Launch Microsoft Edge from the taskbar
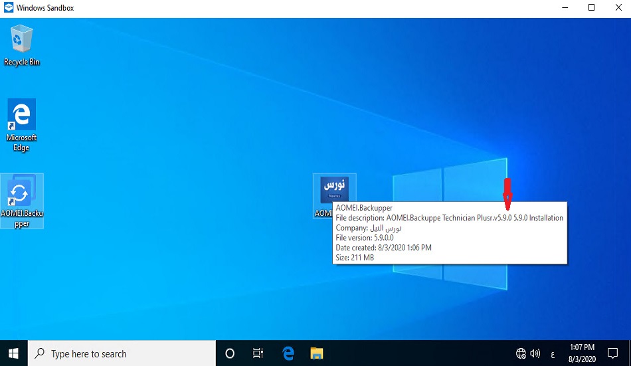Screen dimensions: 631x366 click(288, 353)
